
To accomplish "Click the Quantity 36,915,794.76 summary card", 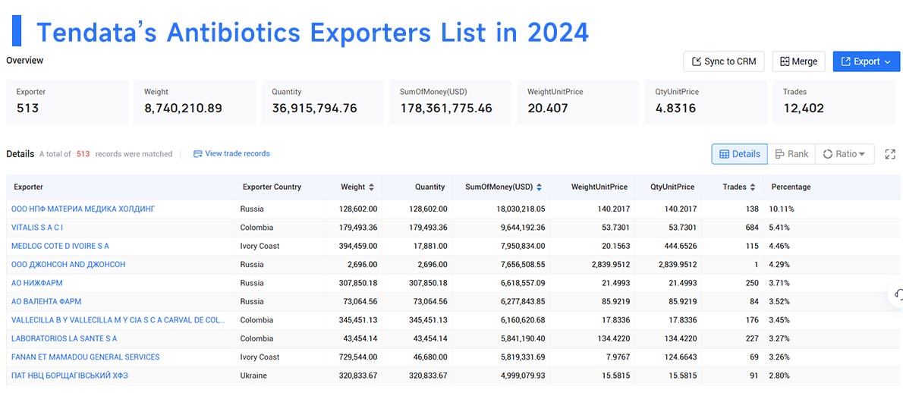I will pos(323,102).
